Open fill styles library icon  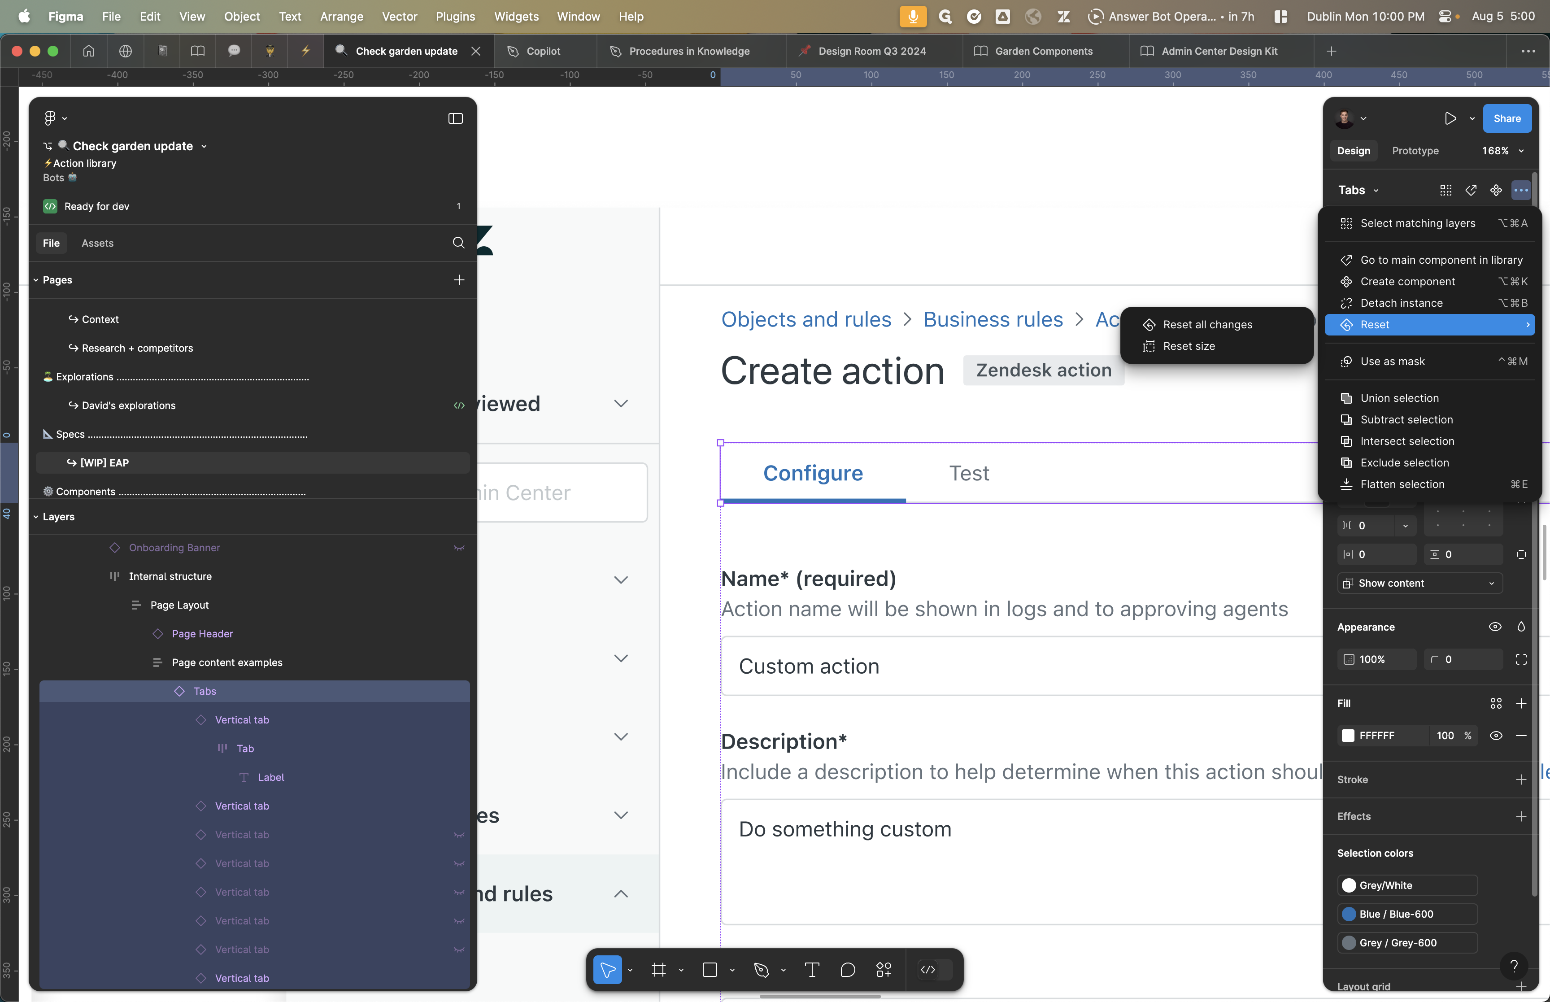point(1496,703)
